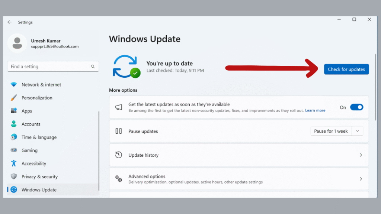Click the Advanced options gears icon
This screenshot has width=381, height=214.
(119, 179)
